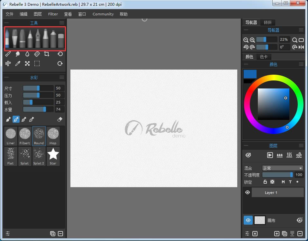The image size is (308, 241).
Task: Click the 22% zoom value field
Action: click(x=284, y=39)
